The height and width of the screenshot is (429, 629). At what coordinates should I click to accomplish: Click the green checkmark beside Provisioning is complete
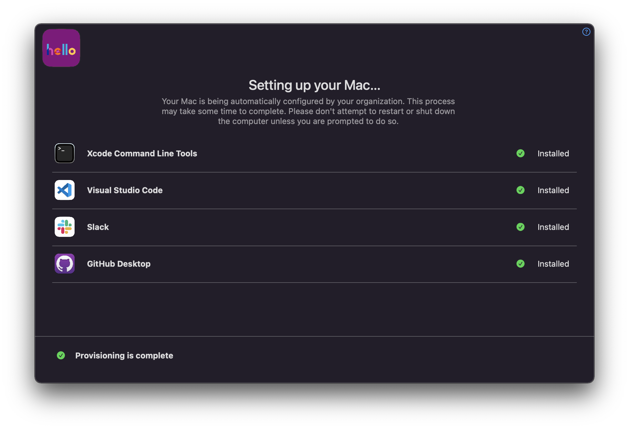61,355
